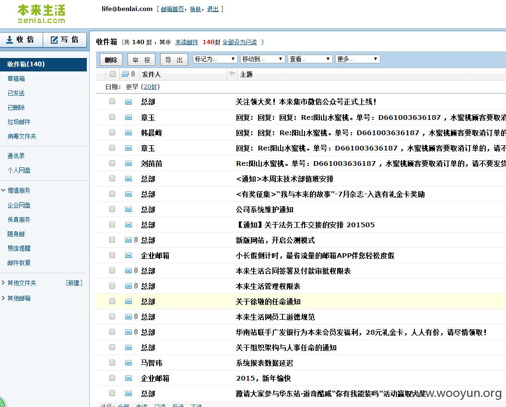Screen dimensions: 506x407
Task: Click envelope icon for 刘苗苗 email
Action: [x=129, y=163]
